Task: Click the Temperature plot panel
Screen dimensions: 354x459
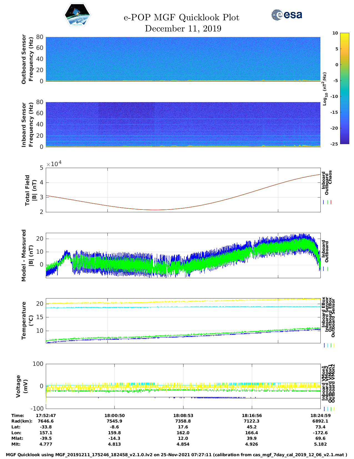Action: point(183,321)
